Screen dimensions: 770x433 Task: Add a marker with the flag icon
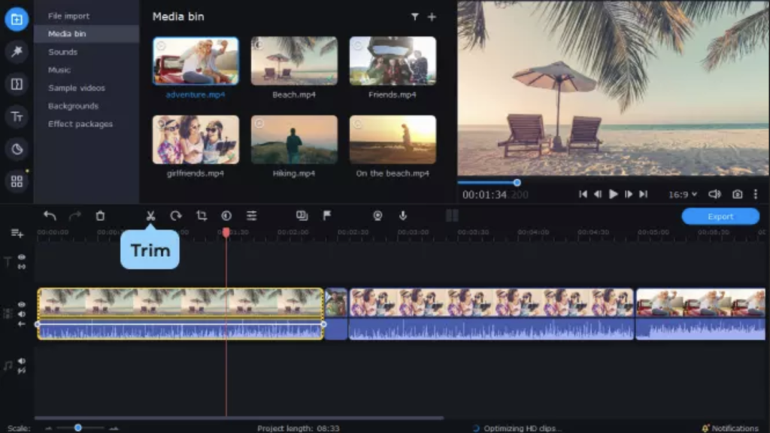pyautogui.click(x=327, y=216)
